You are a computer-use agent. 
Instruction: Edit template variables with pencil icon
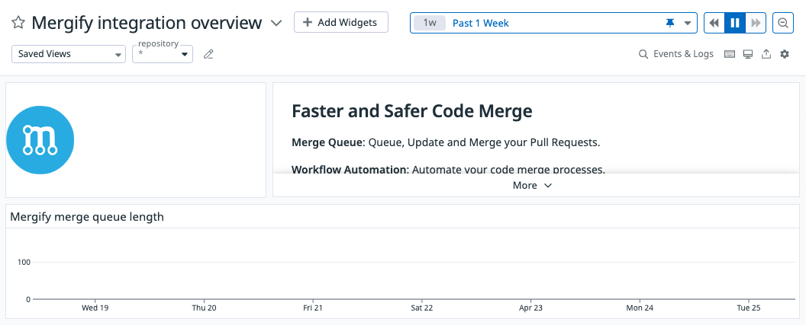click(208, 54)
